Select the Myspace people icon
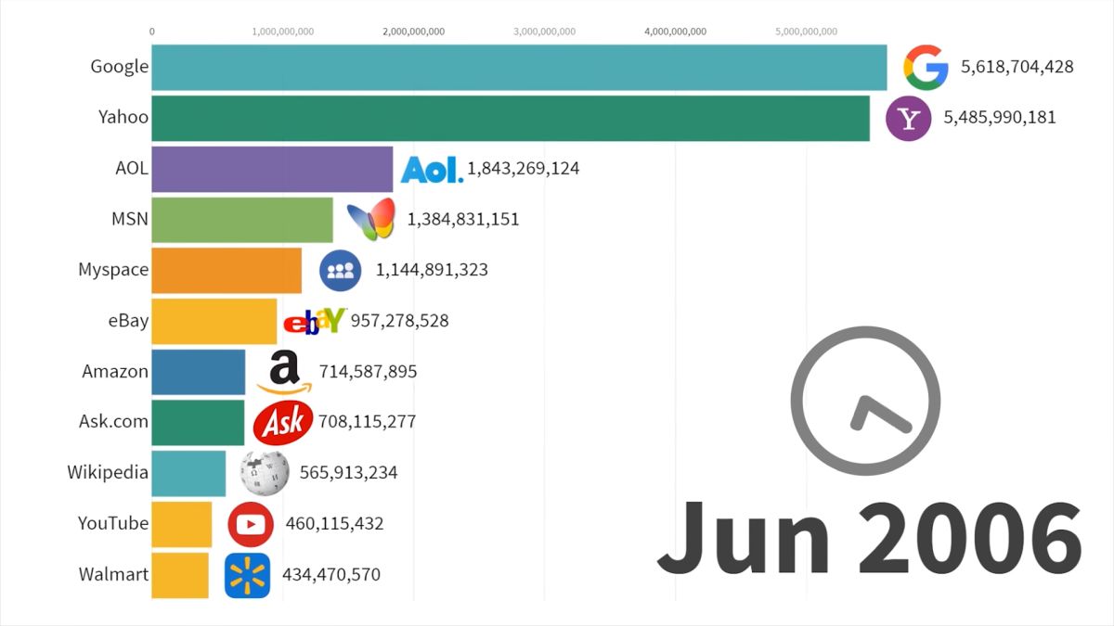The height and width of the screenshot is (626, 1114). point(341,271)
